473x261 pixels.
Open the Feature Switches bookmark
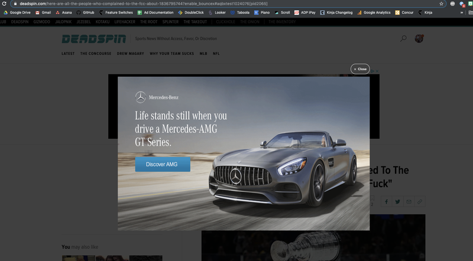(116, 12)
